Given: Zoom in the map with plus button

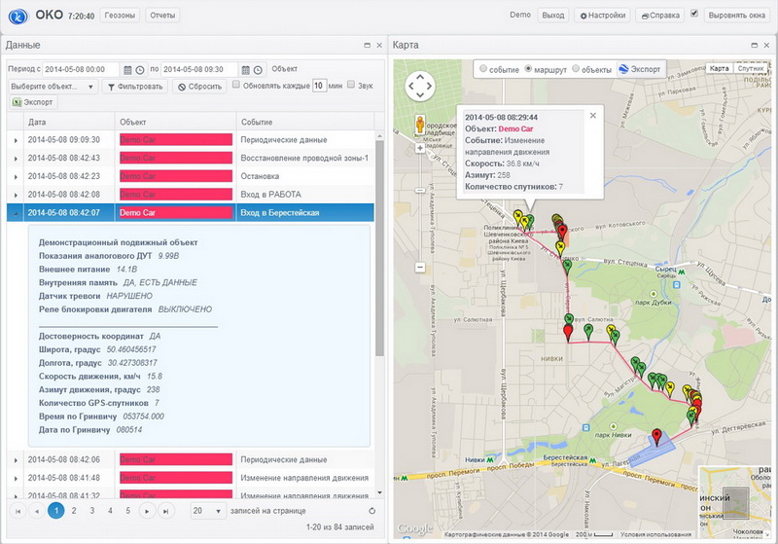Looking at the screenshot, I should [420, 148].
